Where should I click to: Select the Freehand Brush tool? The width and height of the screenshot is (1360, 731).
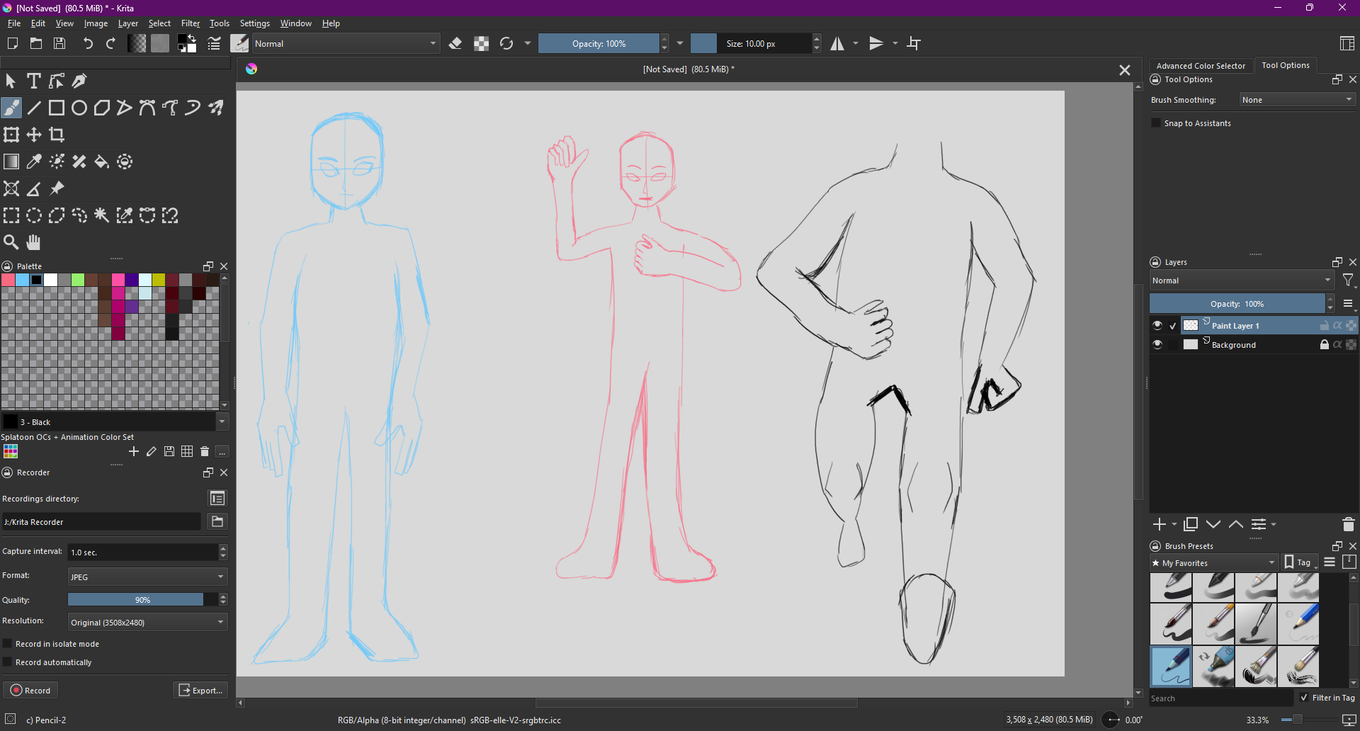click(x=11, y=108)
